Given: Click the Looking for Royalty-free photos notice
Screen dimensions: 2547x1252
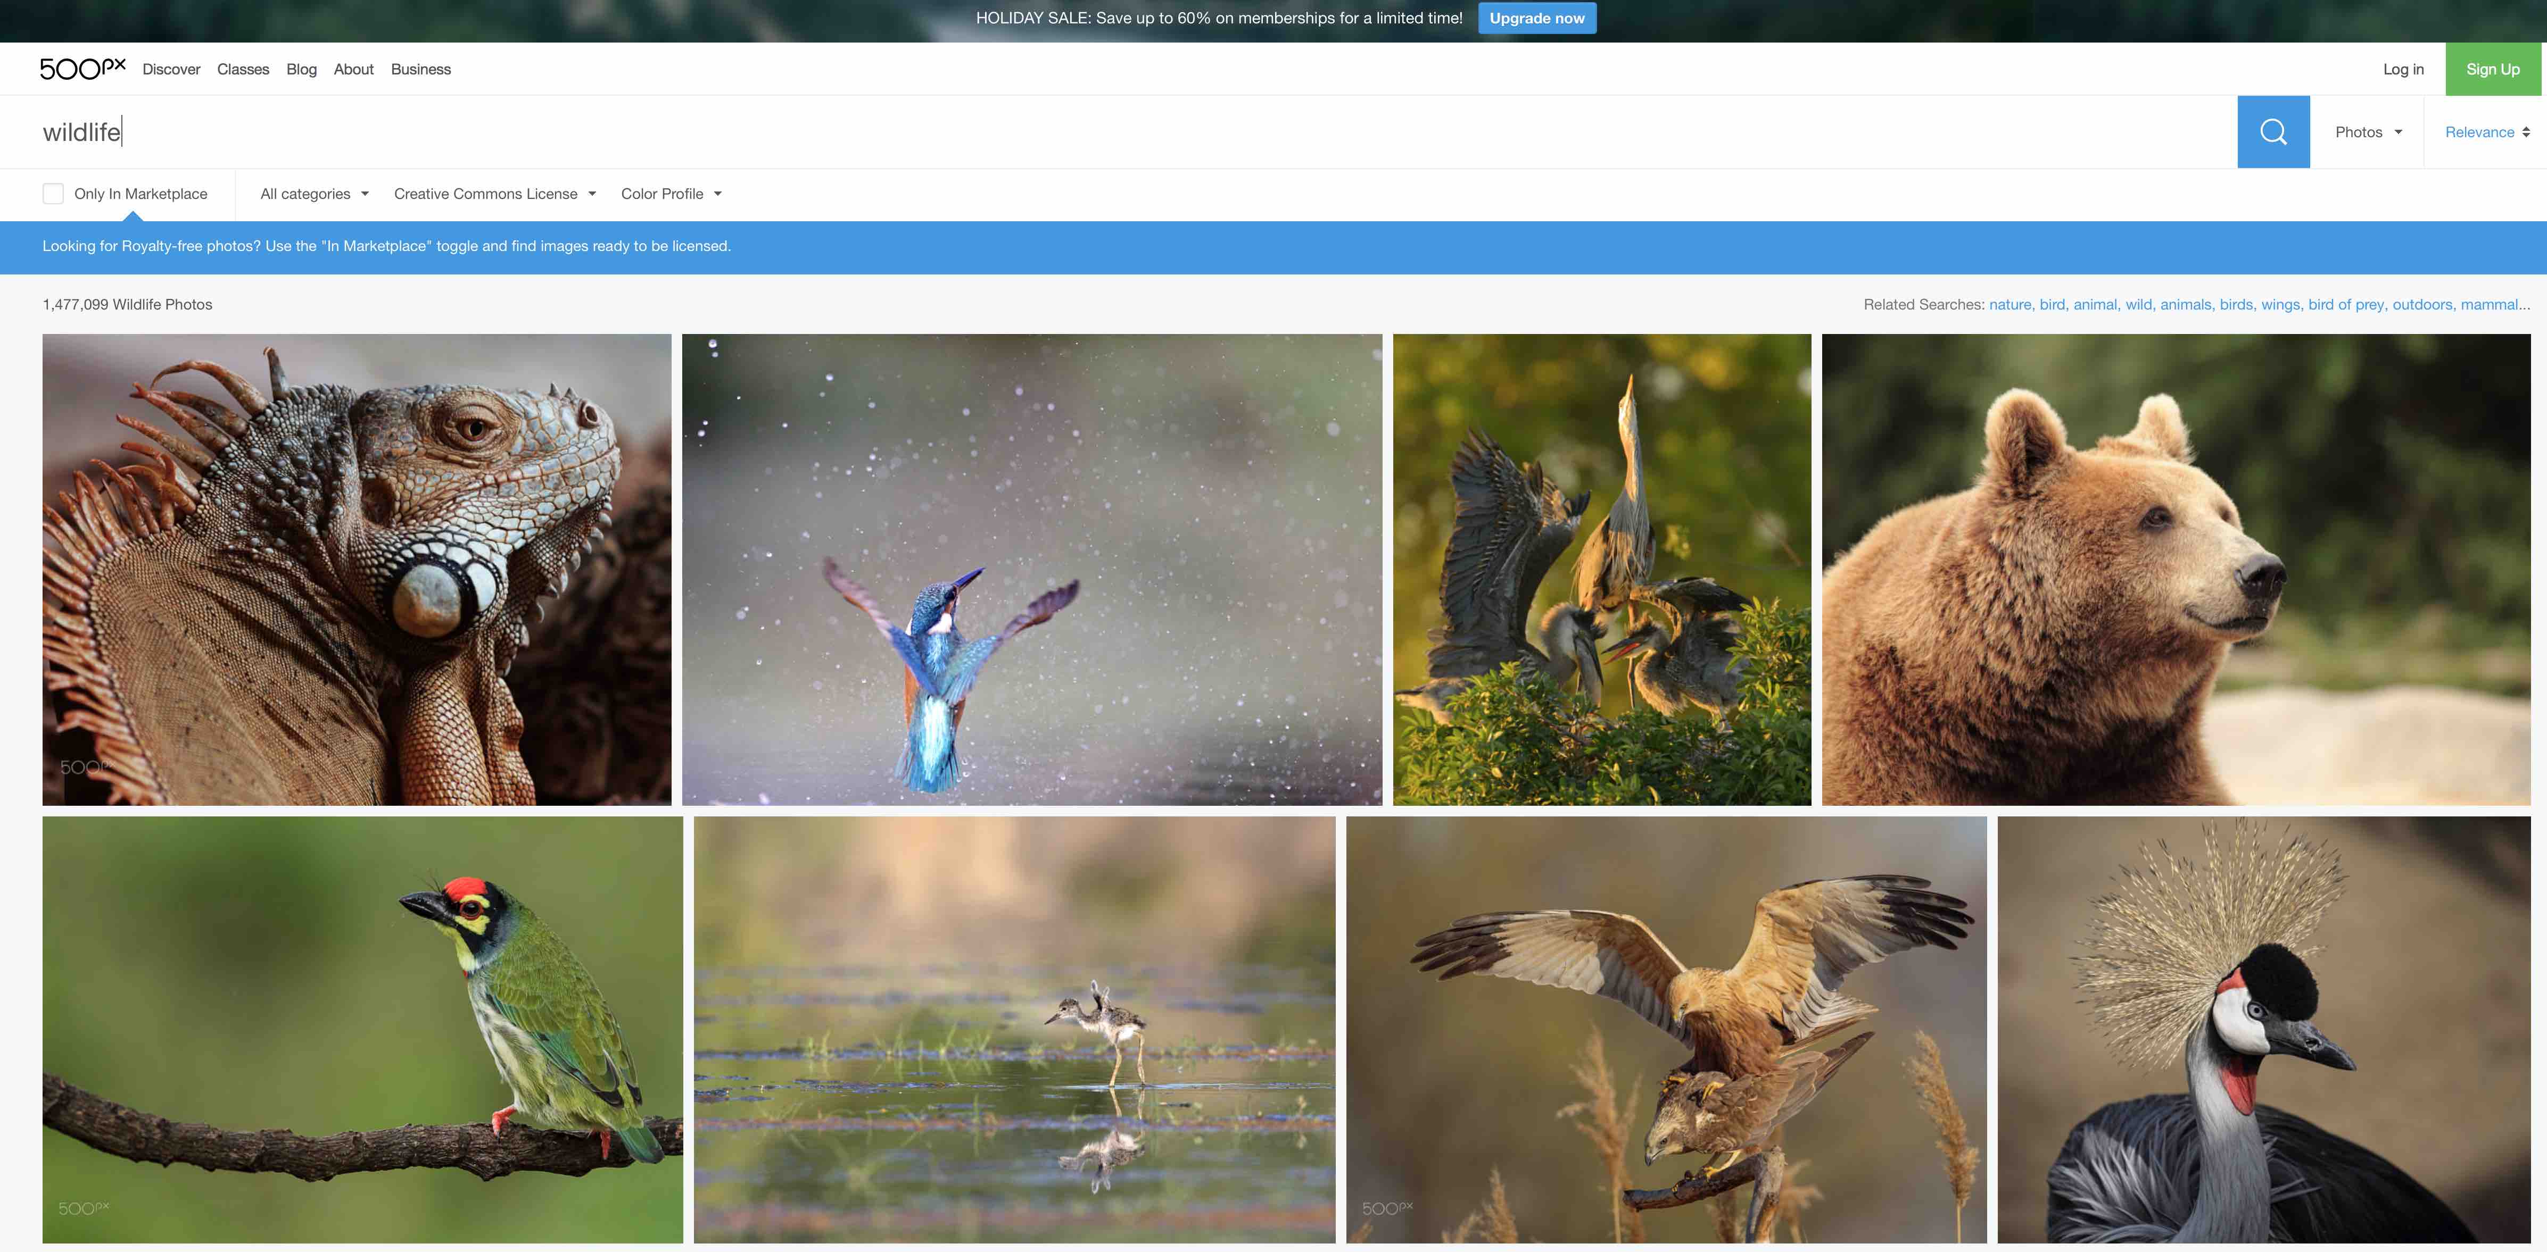Looking at the screenshot, I should 386,246.
